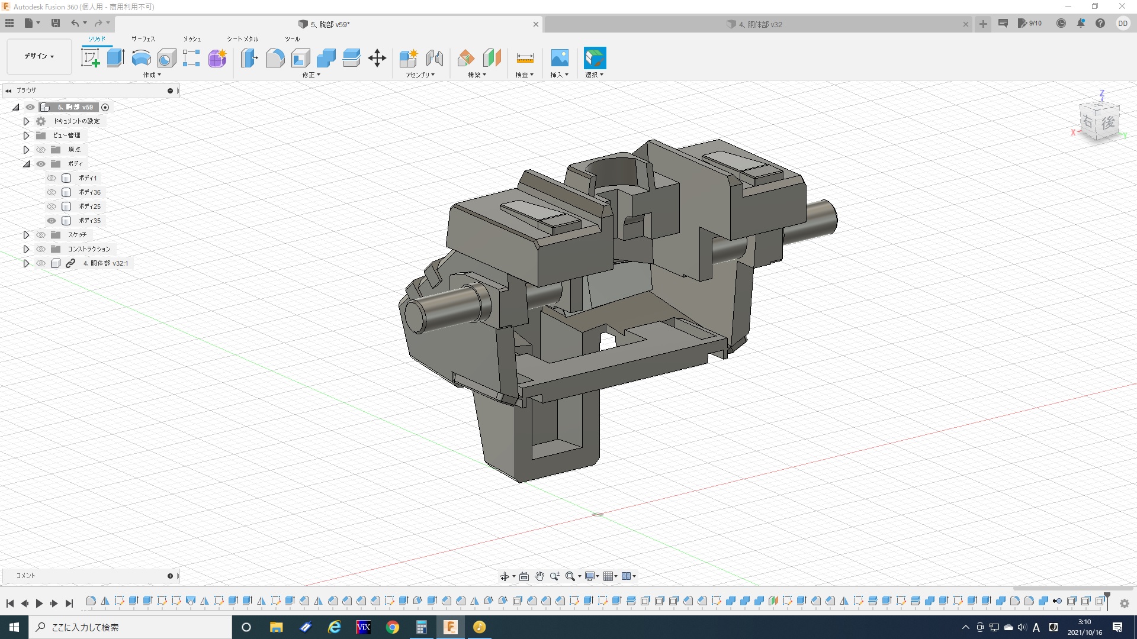This screenshot has width=1137, height=639.
Task: Click the timeline Play button
Action: (x=39, y=603)
